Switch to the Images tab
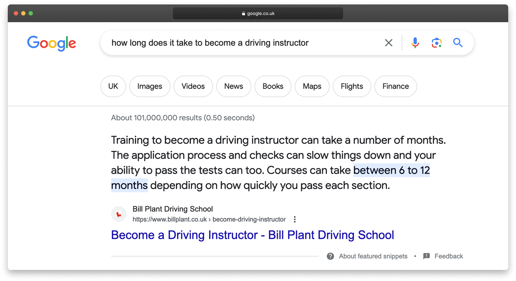This screenshot has width=516, height=281. tap(150, 86)
